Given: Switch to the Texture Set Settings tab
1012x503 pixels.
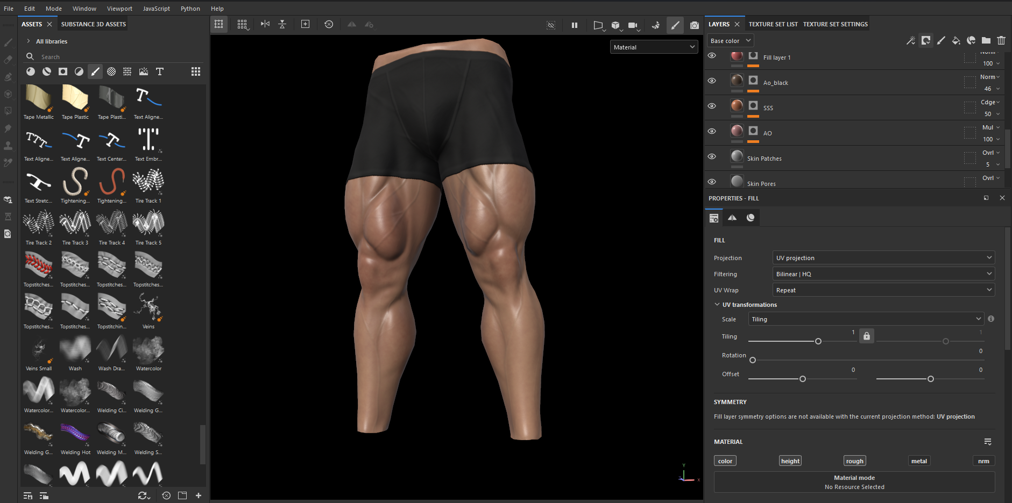Looking at the screenshot, I should (835, 24).
